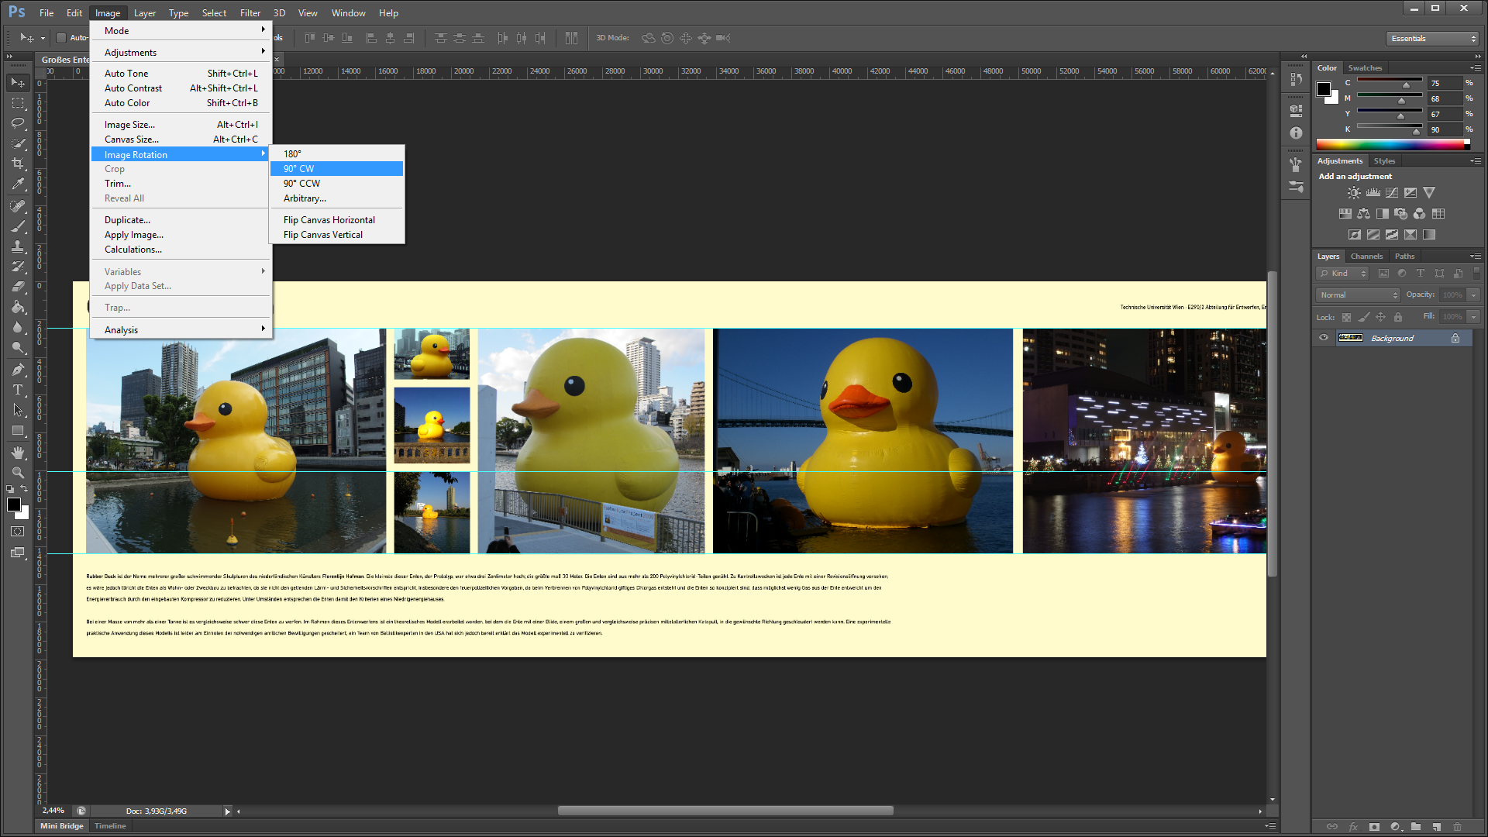Image resolution: width=1488 pixels, height=837 pixels.
Task: Choose Arbitrary... rotation option
Action: [337, 198]
